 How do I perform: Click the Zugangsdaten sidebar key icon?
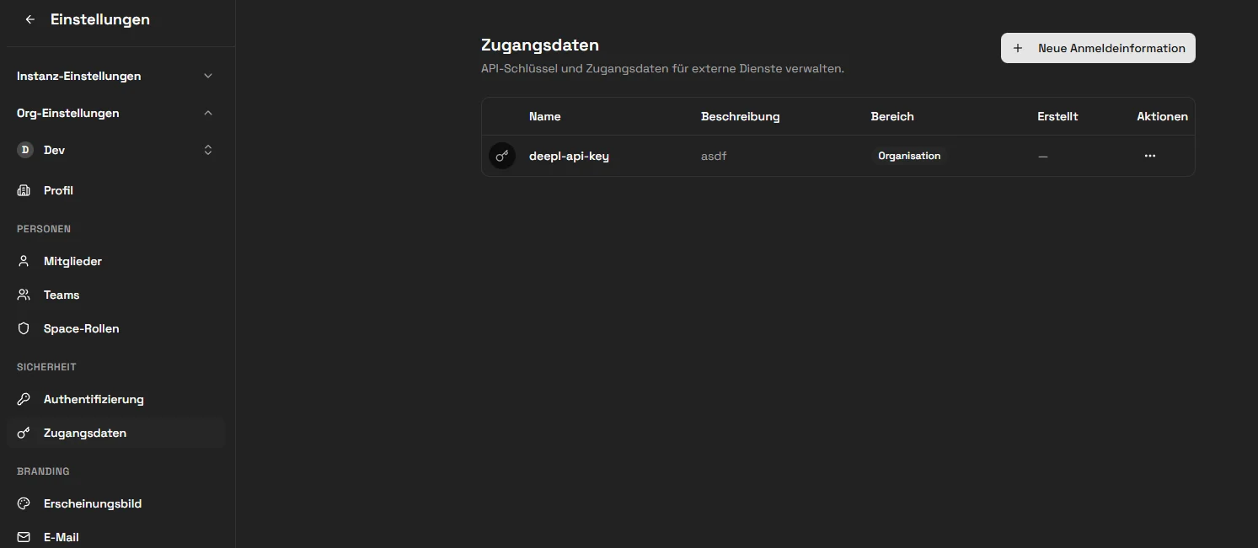(24, 433)
